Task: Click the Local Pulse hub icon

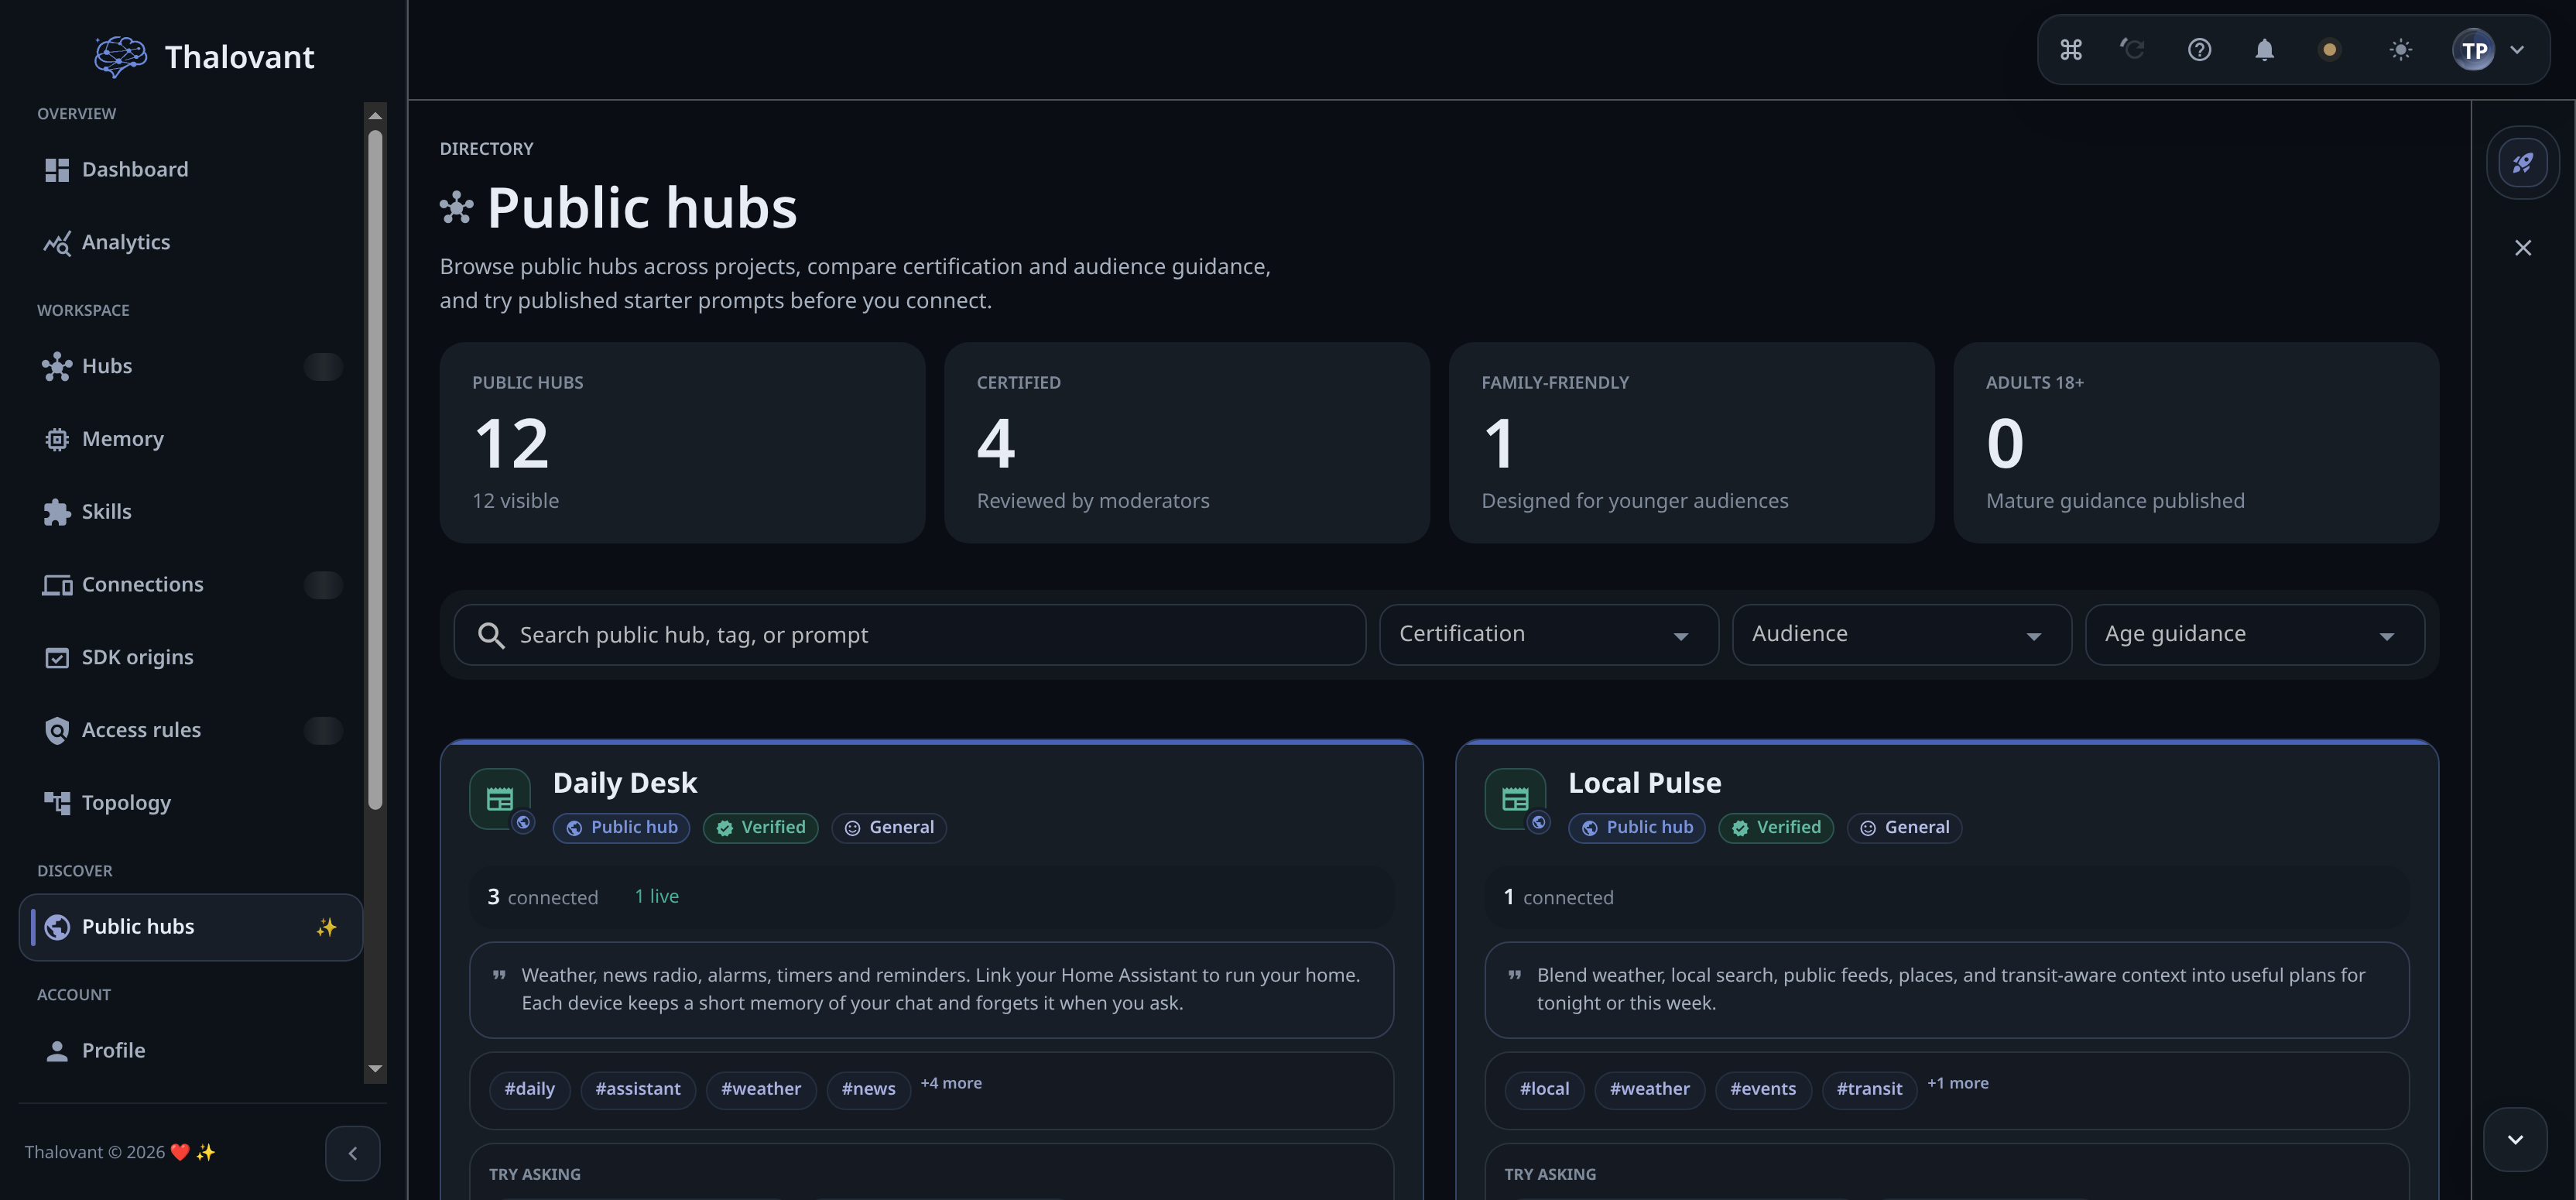Action: coord(1515,798)
